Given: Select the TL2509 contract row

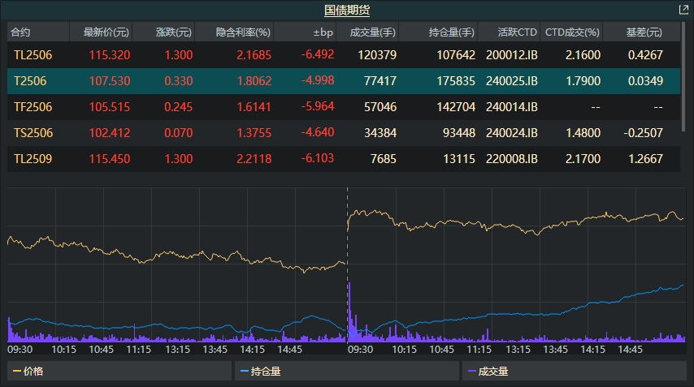Looking at the screenshot, I should (x=33, y=159).
